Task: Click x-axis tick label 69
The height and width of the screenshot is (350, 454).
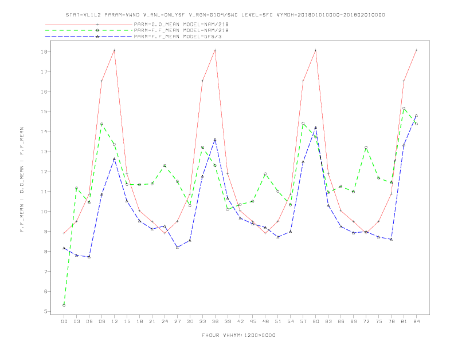Action: pos(354,321)
